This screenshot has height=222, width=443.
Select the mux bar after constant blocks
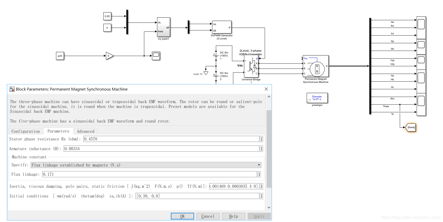pyautogui.click(x=127, y=22)
